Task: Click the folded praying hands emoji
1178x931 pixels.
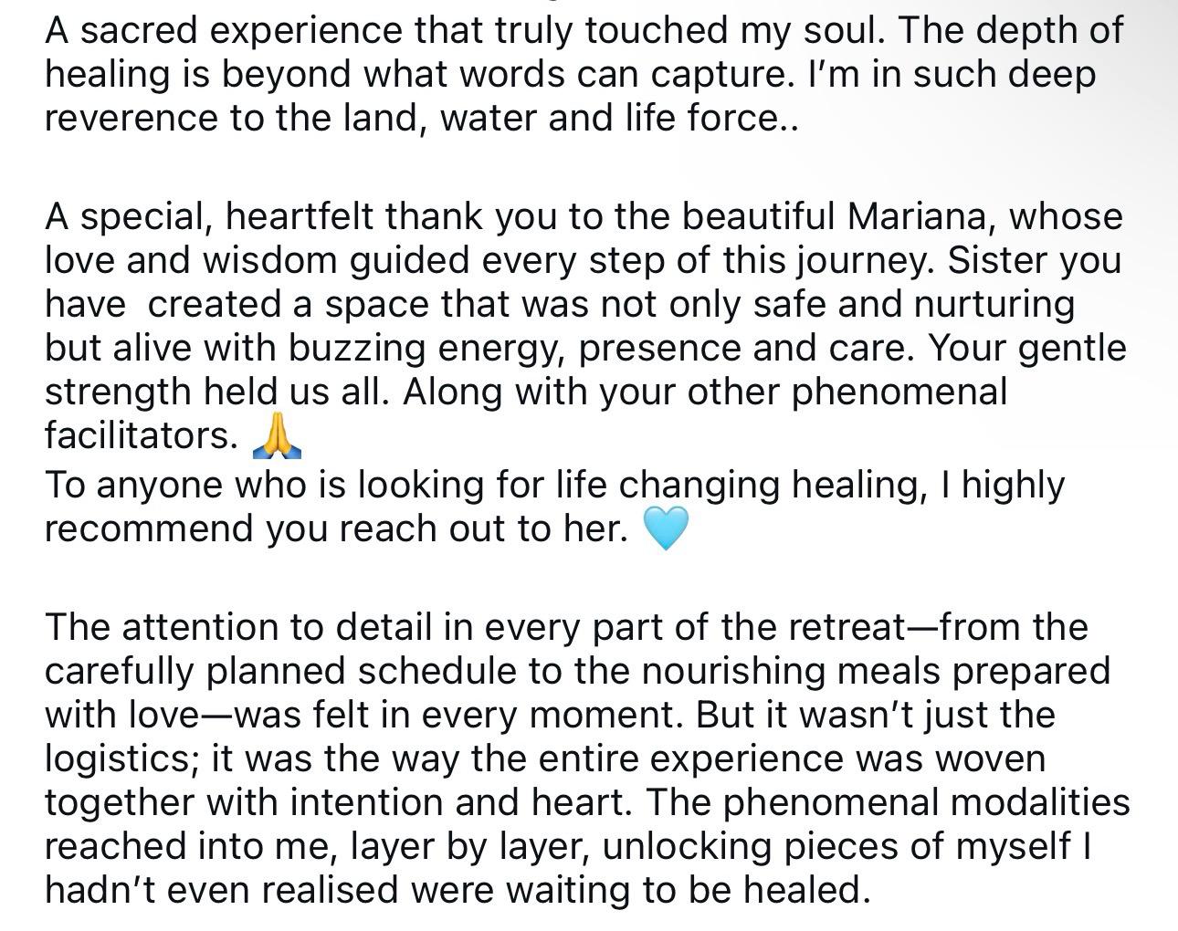Action: click(276, 435)
